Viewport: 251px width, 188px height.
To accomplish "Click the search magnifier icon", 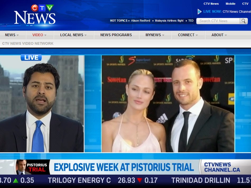I will 244,21.
